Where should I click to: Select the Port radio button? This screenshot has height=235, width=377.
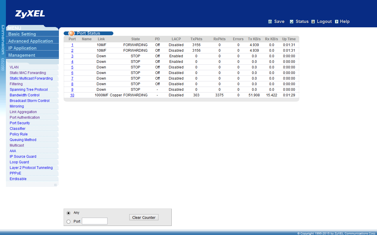coord(69,221)
